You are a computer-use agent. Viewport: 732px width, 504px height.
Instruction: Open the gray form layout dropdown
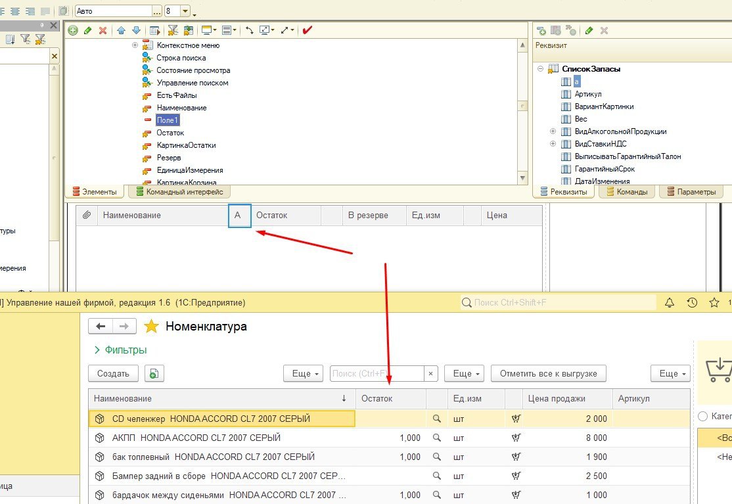click(x=229, y=30)
